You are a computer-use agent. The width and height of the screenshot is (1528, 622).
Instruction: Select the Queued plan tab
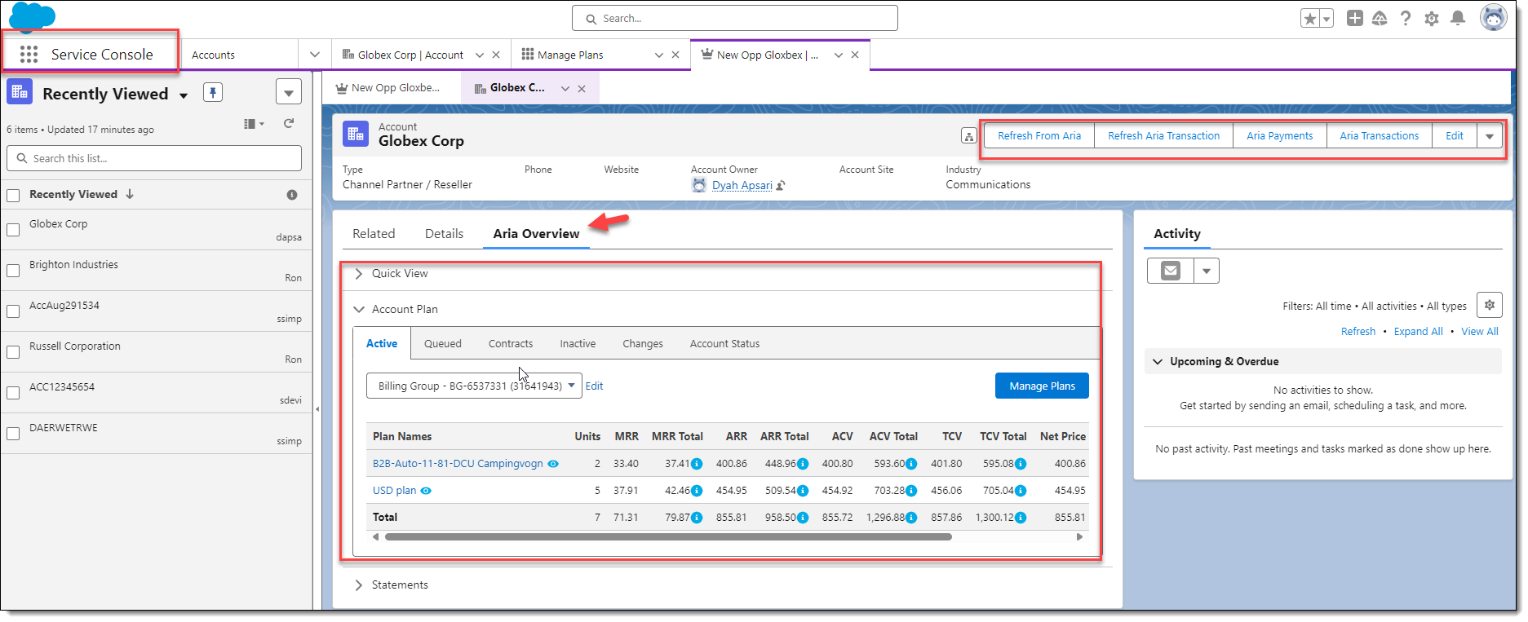click(x=443, y=344)
